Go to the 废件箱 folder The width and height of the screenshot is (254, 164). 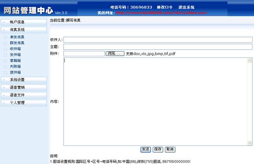pos(15,73)
